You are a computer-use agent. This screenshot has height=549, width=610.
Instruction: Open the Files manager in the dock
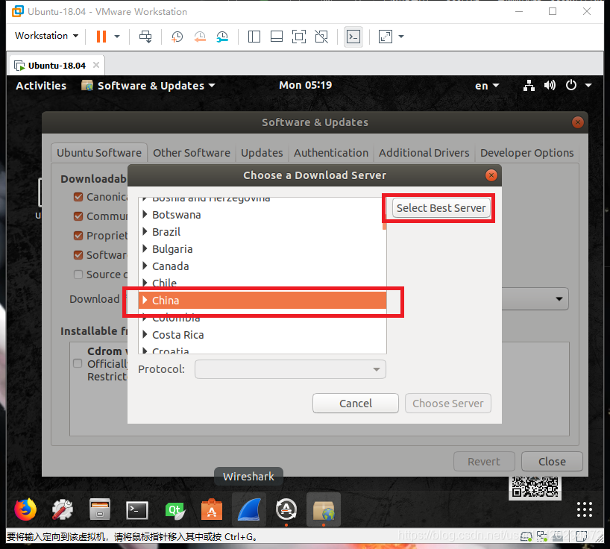point(100,509)
